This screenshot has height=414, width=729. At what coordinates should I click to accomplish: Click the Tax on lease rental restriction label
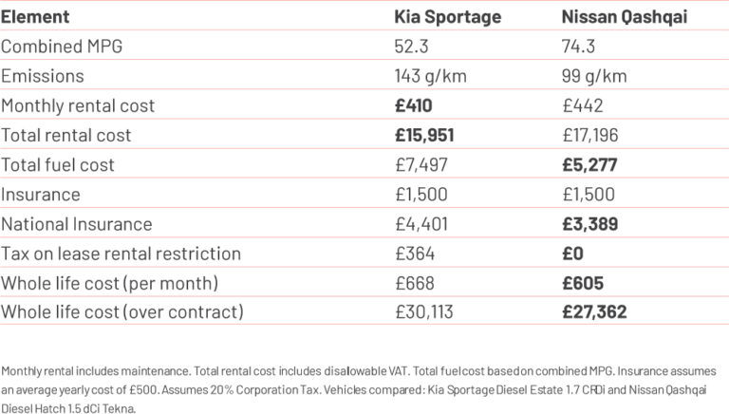121,253
